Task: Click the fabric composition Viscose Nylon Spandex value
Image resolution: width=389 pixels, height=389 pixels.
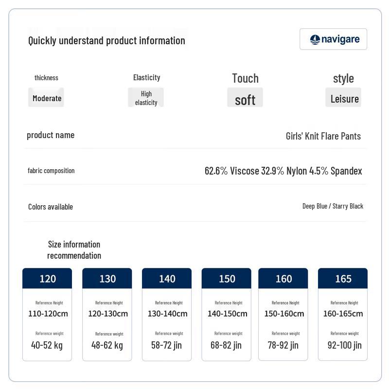Action: click(283, 171)
